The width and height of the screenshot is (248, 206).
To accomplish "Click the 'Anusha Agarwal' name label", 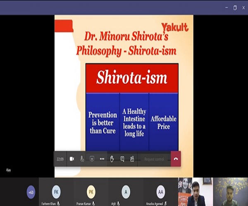I will [x=154, y=204].
